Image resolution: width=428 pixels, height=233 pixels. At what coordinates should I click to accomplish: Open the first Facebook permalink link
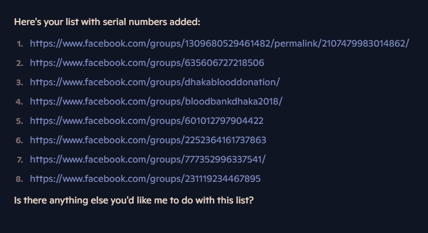[x=220, y=44]
